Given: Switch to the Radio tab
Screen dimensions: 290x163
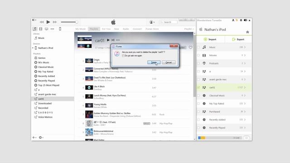Looking at the screenshot, I should [126, 29].
